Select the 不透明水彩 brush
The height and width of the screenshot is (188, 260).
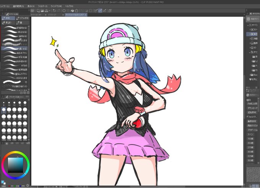coord(15,28)
